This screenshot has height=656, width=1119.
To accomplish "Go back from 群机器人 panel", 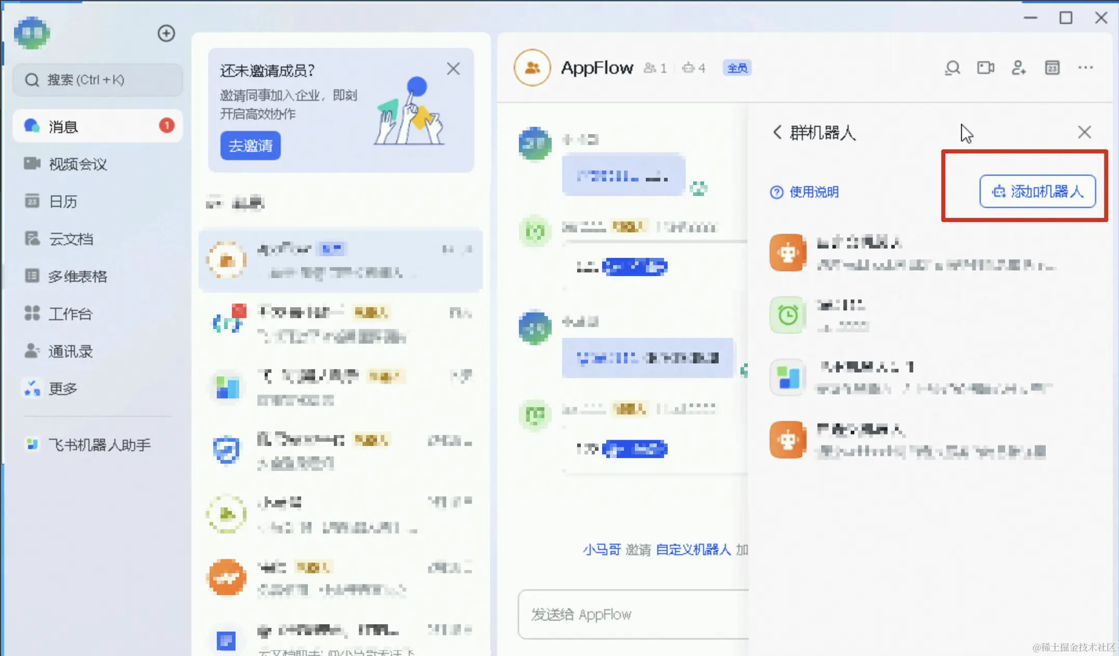I will (x=777, y=132).
